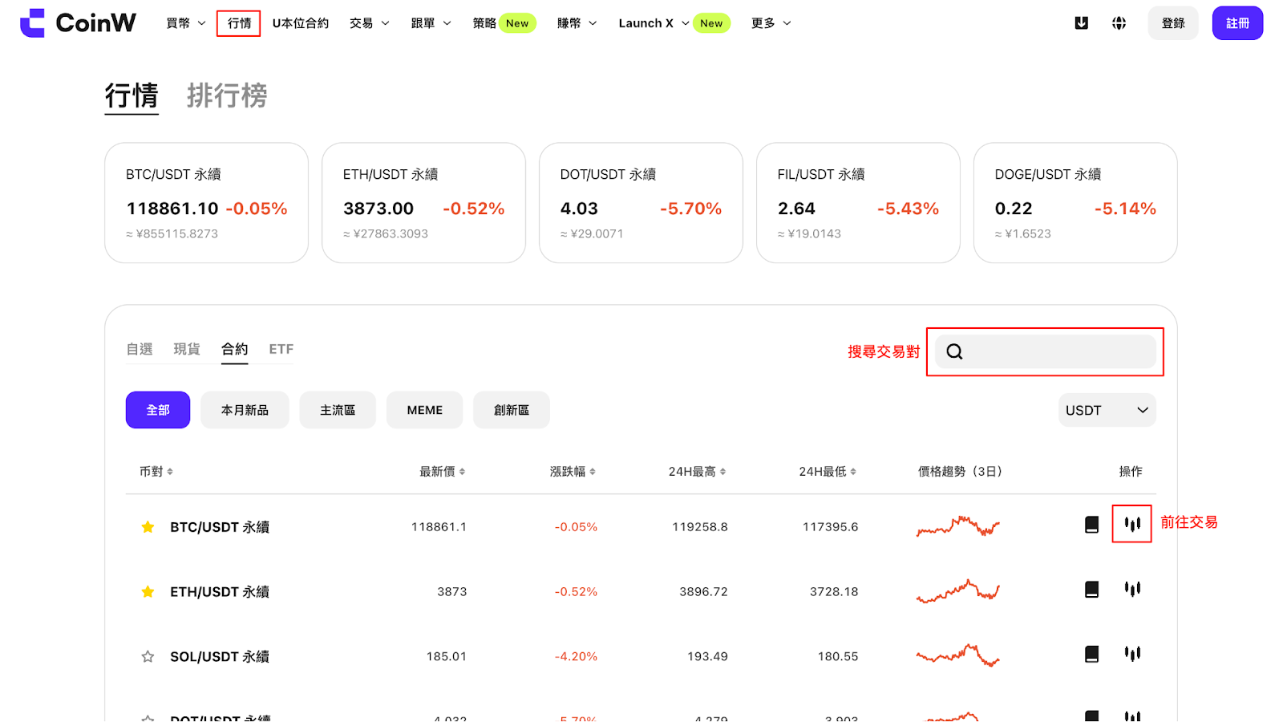This screenshot has width=1283, height=722.
Task: Open the FIL/USDT 永續 summary card
Action: (x=859, y=203)
